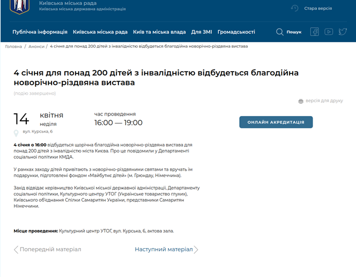The image size is (356, 277).
Task: Open the Twitter profile icon
Action: [x=343, y=32]
